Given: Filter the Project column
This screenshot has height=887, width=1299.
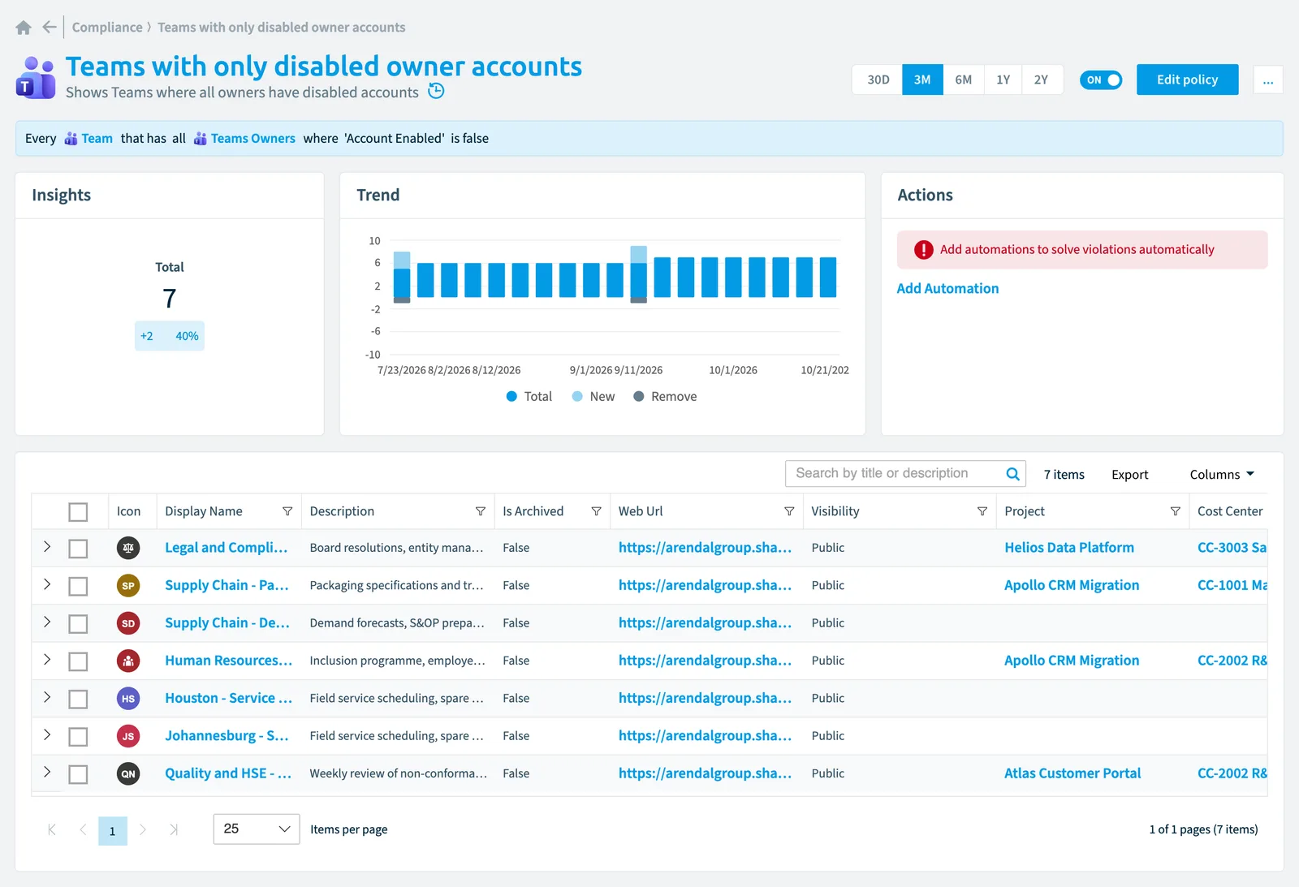Looking at the screenshot, I should point(1175,511).
